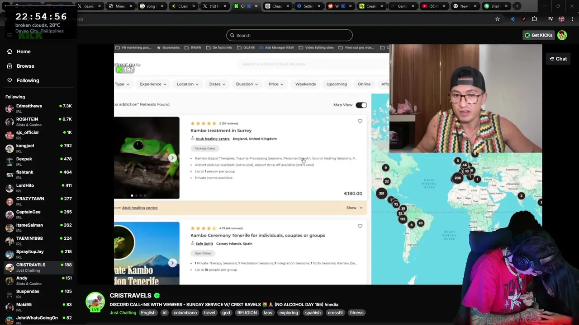Click LordHito avatar in Following list

click(9, 188)
